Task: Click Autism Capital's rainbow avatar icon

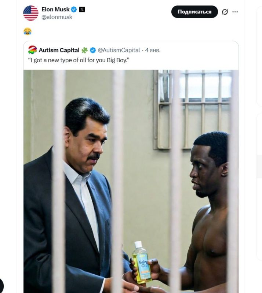Action: pyautogui.click(x=33, y=50)
